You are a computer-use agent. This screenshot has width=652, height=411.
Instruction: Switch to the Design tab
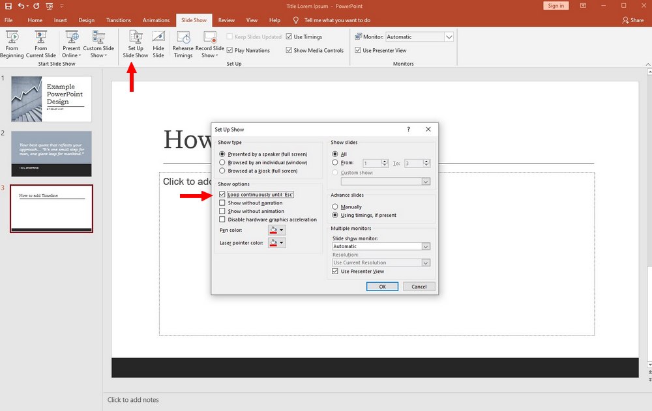tap(87, 20)
